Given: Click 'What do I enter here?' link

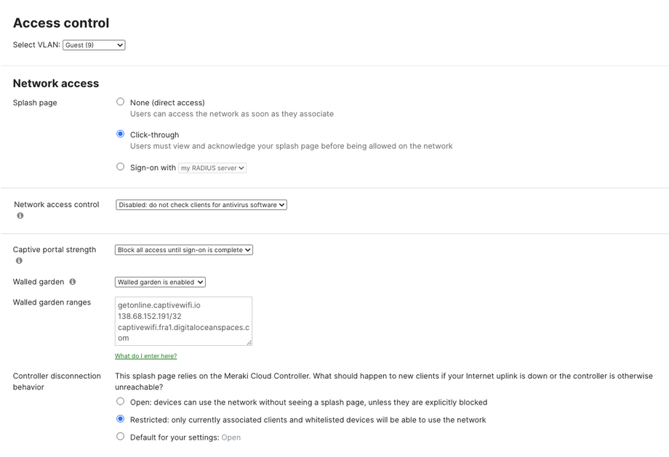Looking at the screenshot, I should pos(145,356).
